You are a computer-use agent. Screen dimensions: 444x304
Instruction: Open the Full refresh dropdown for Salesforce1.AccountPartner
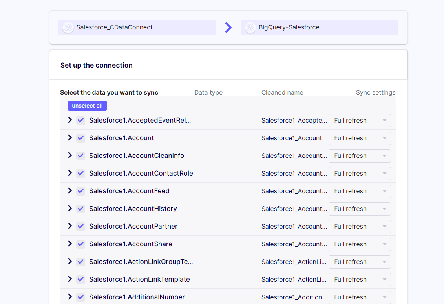click(x=359, y=227)
